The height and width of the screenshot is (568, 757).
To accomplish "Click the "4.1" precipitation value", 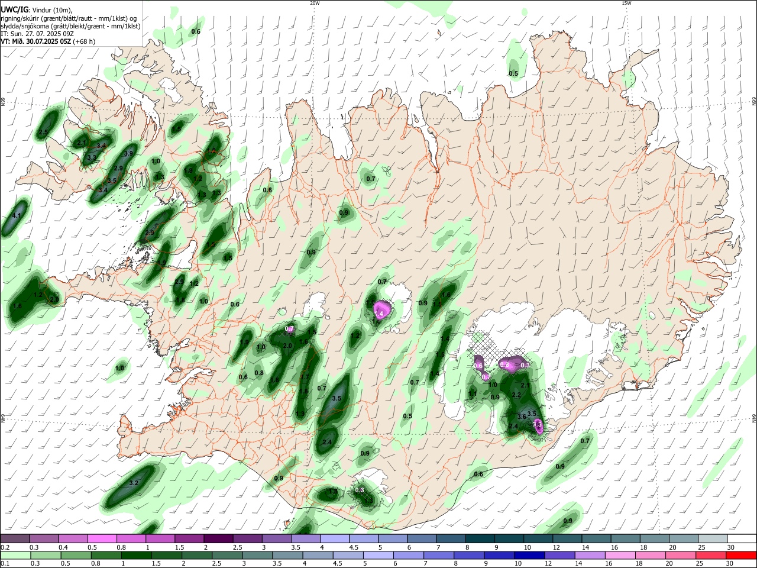I will pyautogui.click(x=17, y=216).
